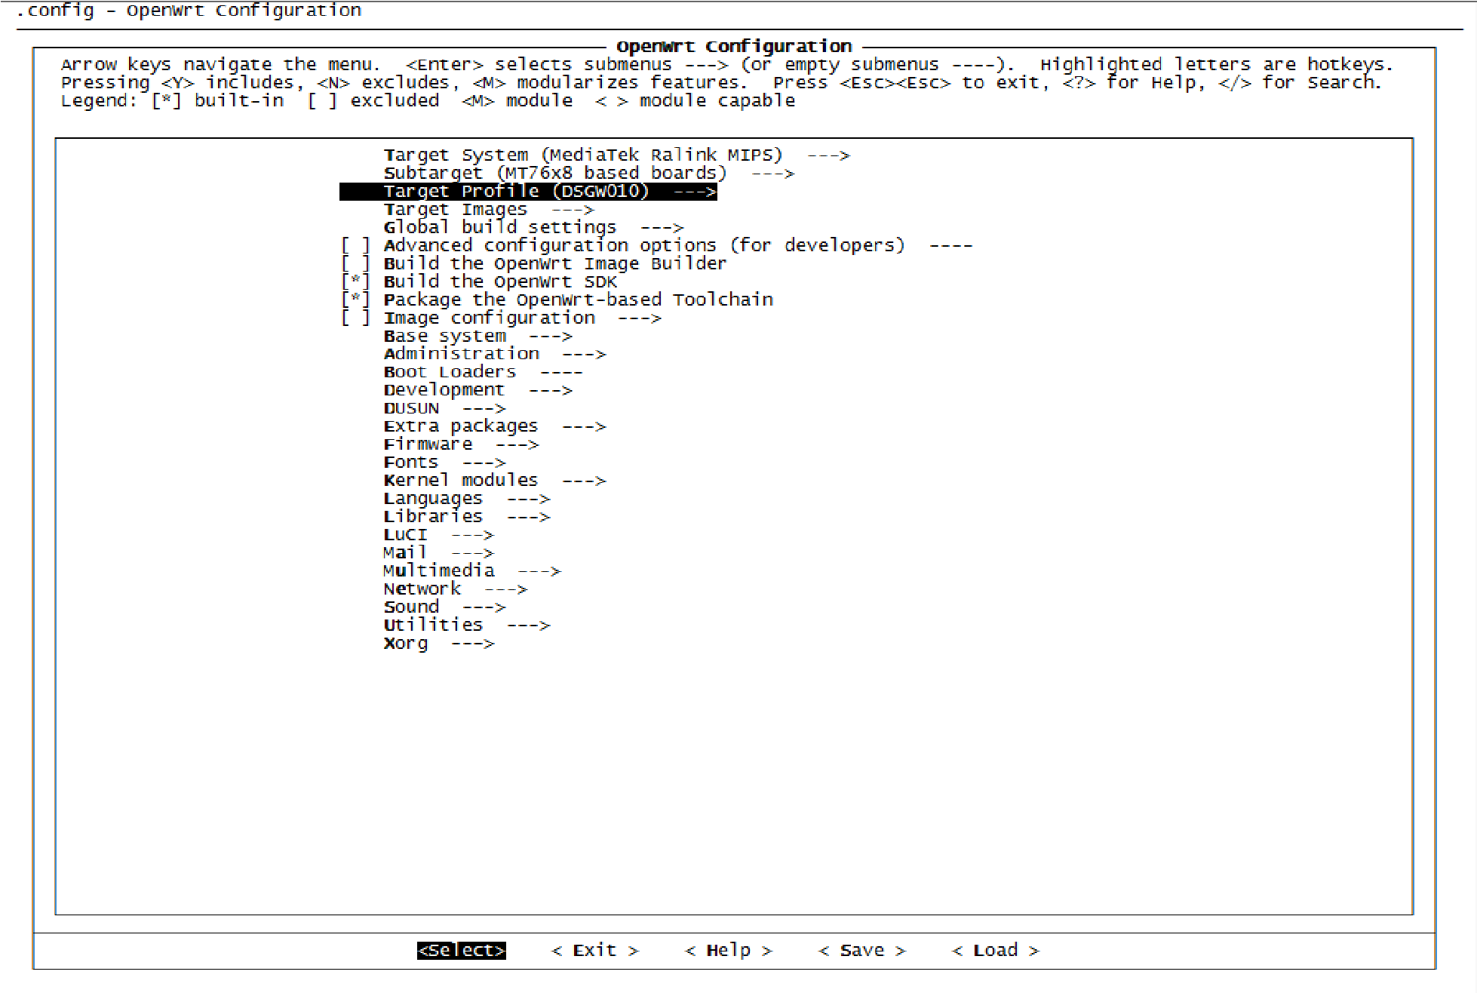Toggle Advanced configuration options (for developers) checkbox
Screen dimensions: 1477x993
[356, 246]
